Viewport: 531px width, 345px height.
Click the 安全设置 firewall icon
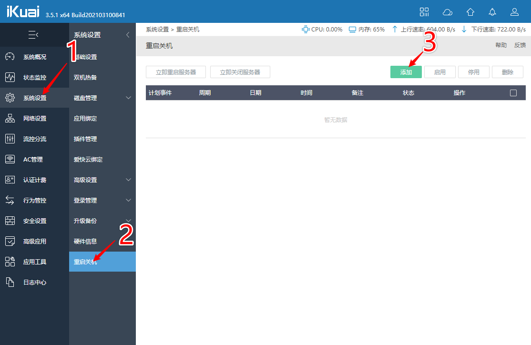pos(10,221)
